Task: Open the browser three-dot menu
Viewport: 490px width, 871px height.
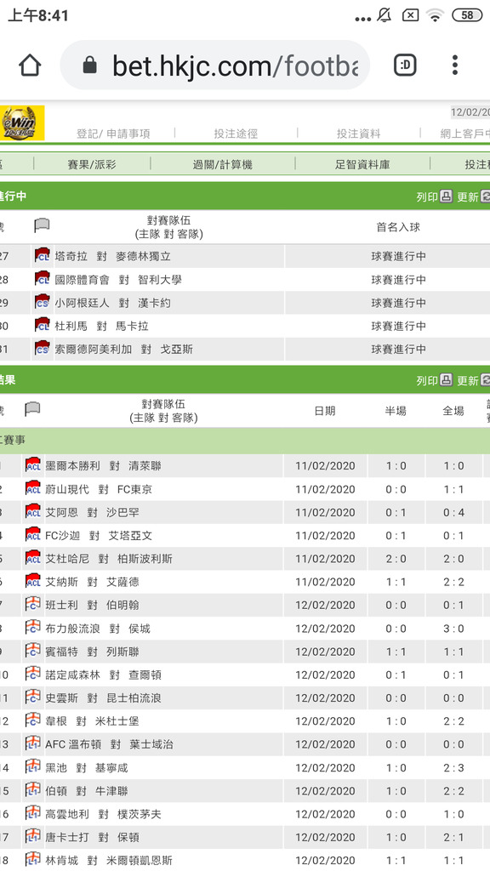Action: tap(454, 65)
